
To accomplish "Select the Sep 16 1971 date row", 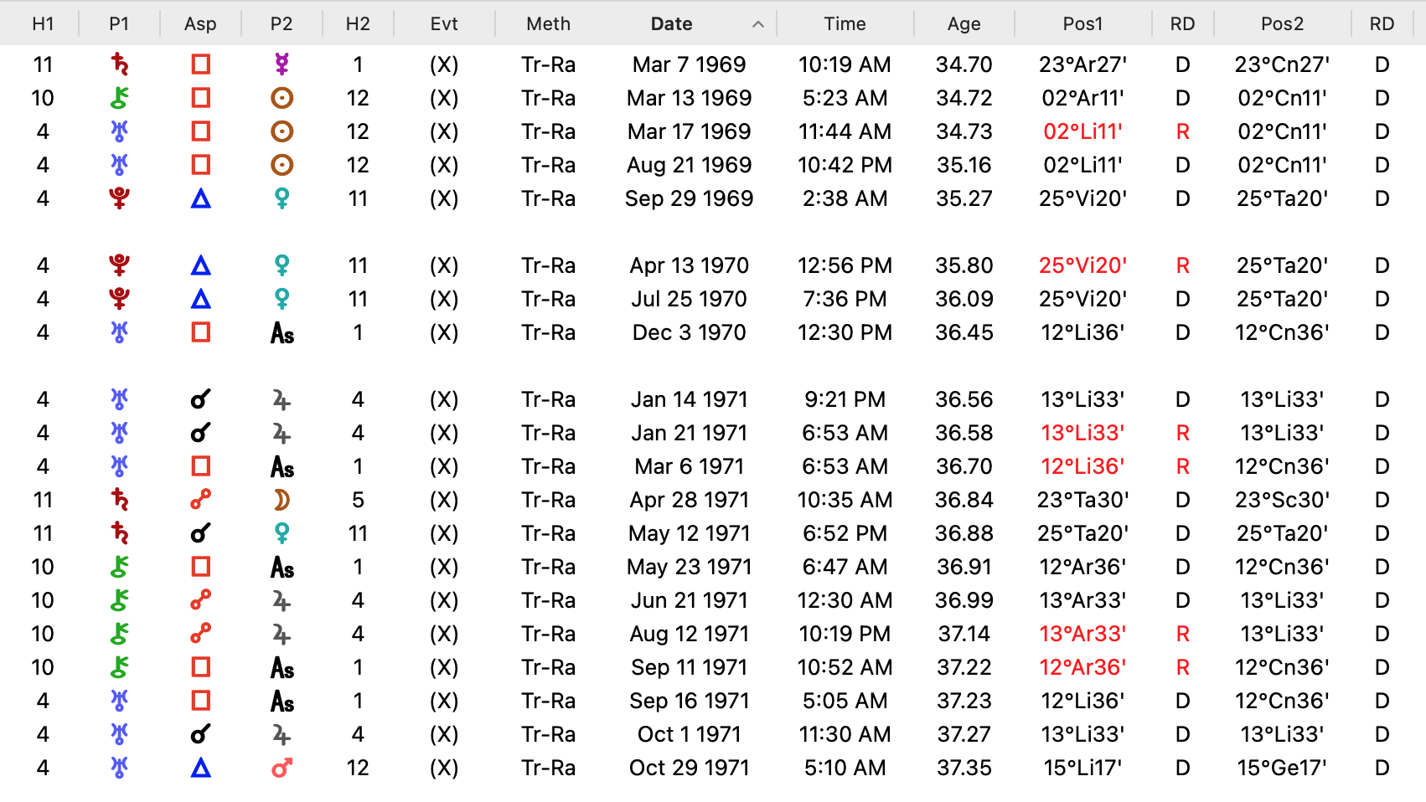I will coord(713,701).
